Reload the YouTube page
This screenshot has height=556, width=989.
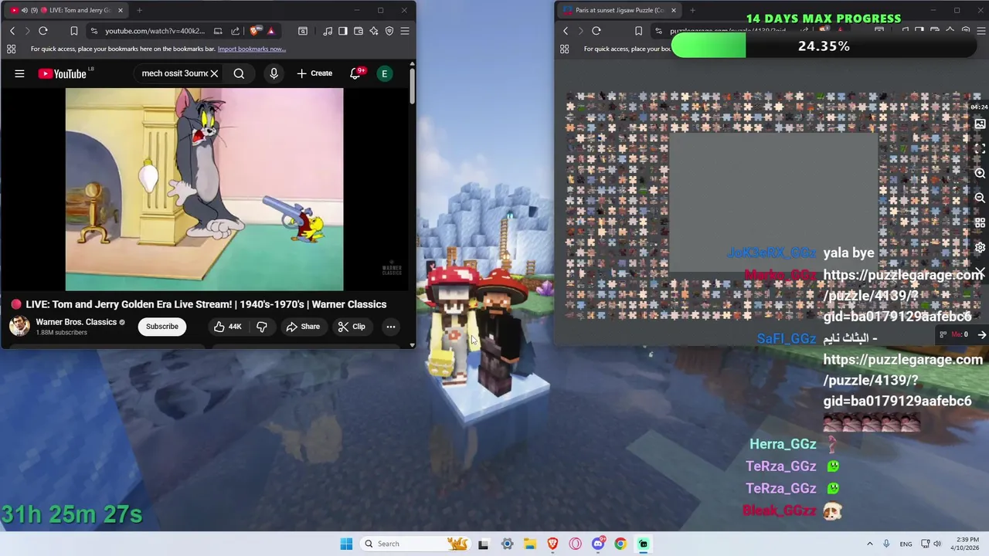pos(43,31)
